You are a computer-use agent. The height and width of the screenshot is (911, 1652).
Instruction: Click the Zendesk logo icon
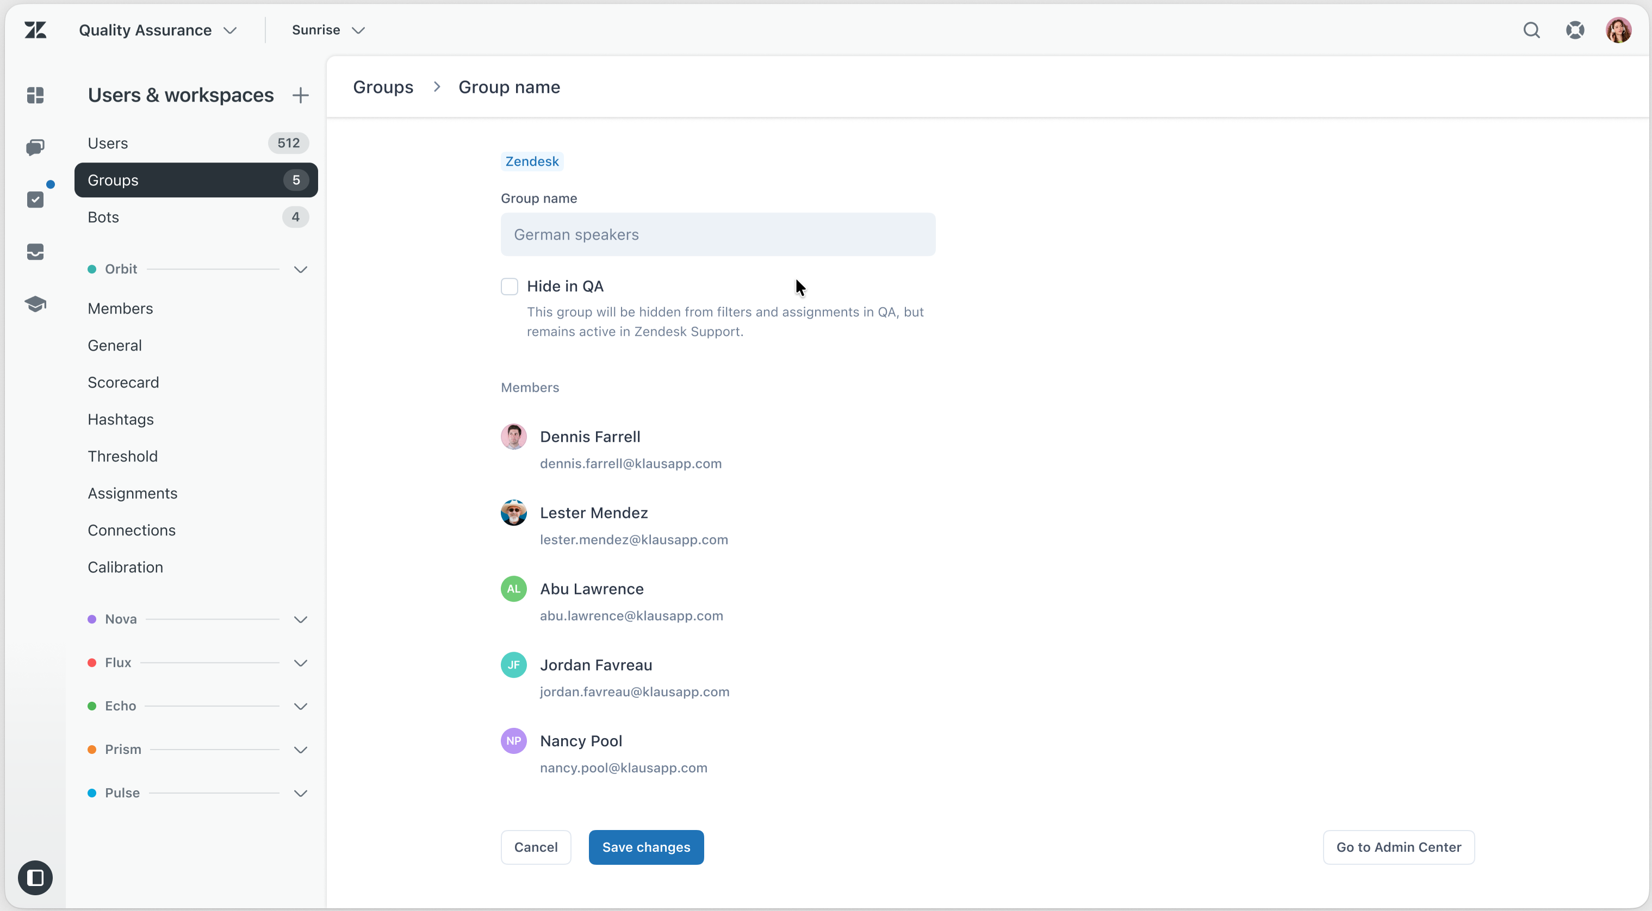[35, 30]
